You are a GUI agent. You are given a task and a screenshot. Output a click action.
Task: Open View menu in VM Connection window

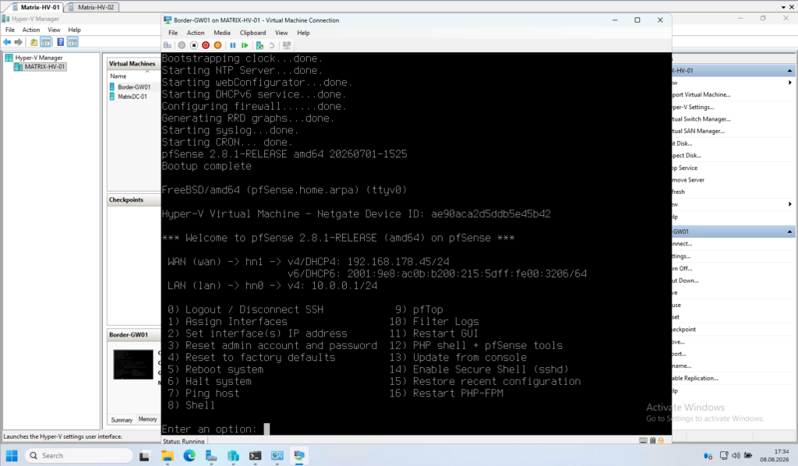tap(281, 33)
